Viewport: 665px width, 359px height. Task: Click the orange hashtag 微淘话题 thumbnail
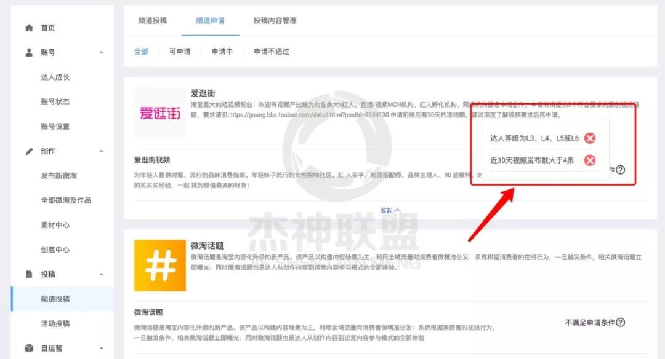tap(160, 266)
